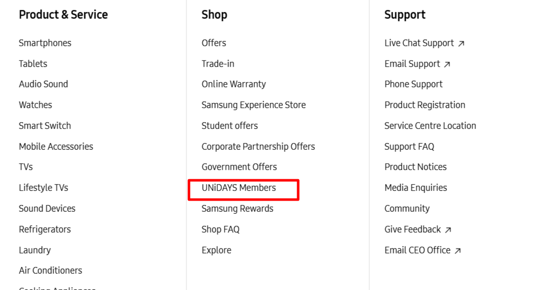
Task: Open Samsung Rewards link
Action: [x=237, y=209]
